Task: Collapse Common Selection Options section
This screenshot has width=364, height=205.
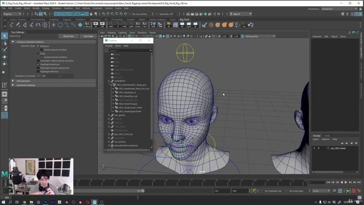Action: coord(13,42)
